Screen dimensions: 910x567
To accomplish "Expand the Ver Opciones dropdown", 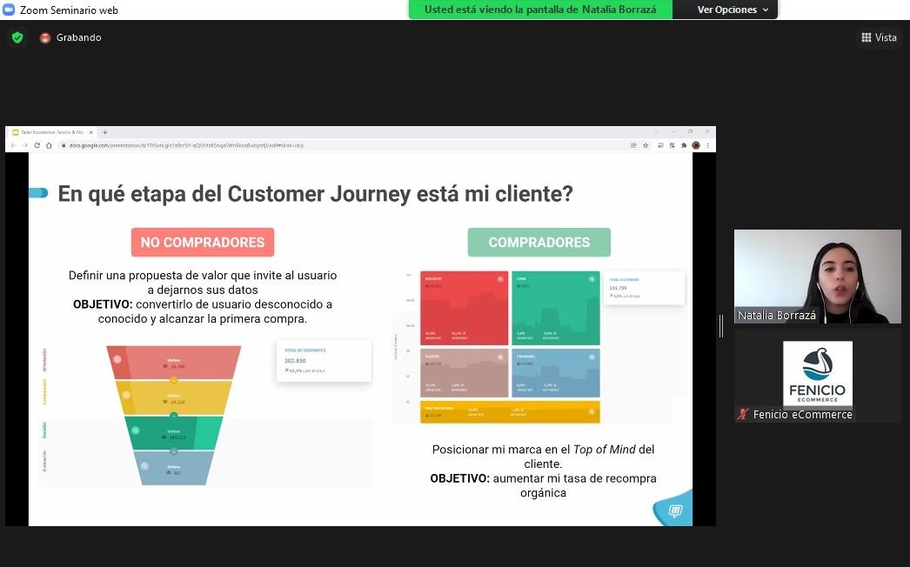I will 733,10.
